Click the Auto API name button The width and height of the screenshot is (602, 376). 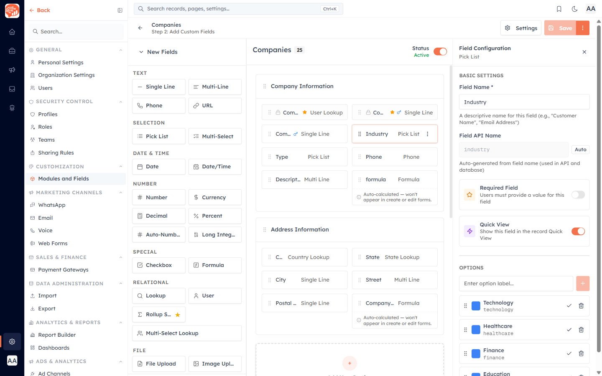click(580, 150)
